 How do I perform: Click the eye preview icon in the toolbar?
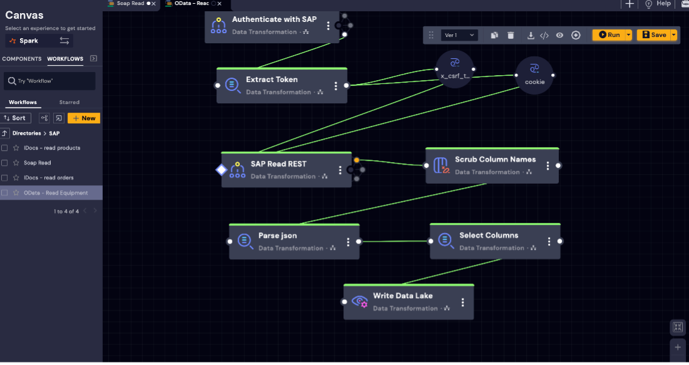560,35
